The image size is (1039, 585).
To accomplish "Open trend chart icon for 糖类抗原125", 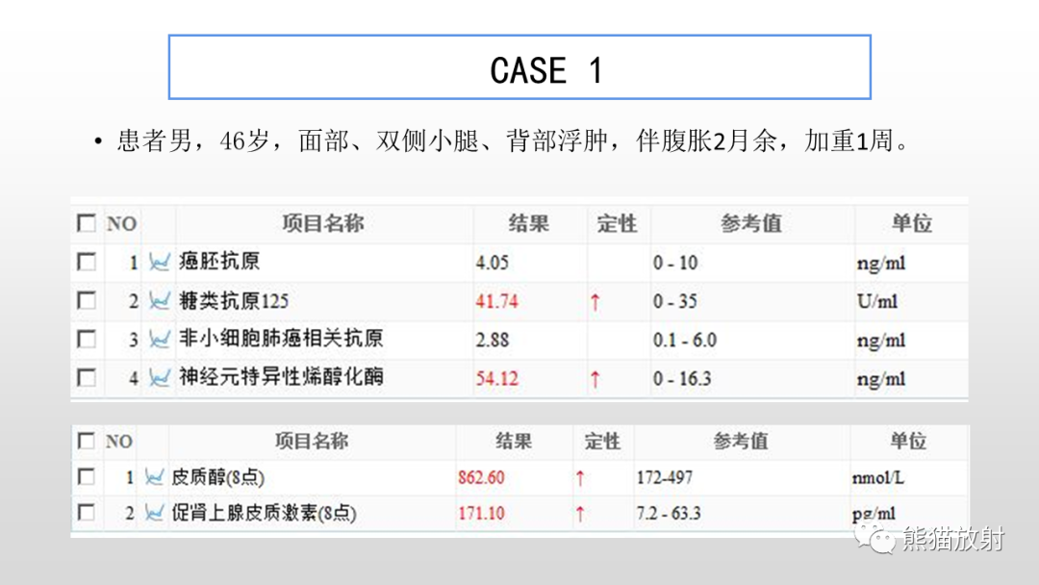I will click(159, 301).
